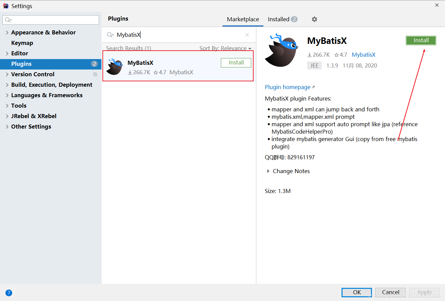
Task: Expand the Appearance & Behavior section
Action: click(x=7, y=32)
